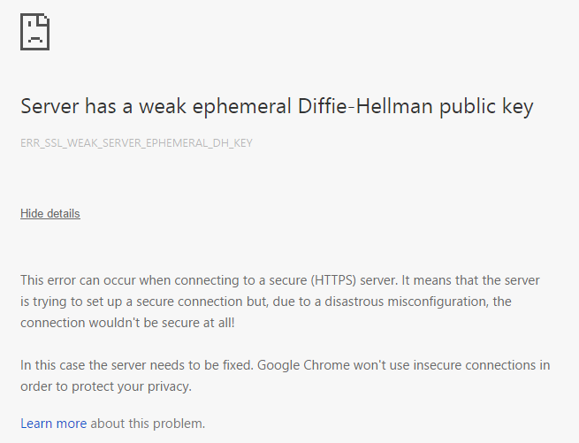Click the "Google Chrome" text in the paragraph
Viewport: 579px width, 443px height.
303,365
